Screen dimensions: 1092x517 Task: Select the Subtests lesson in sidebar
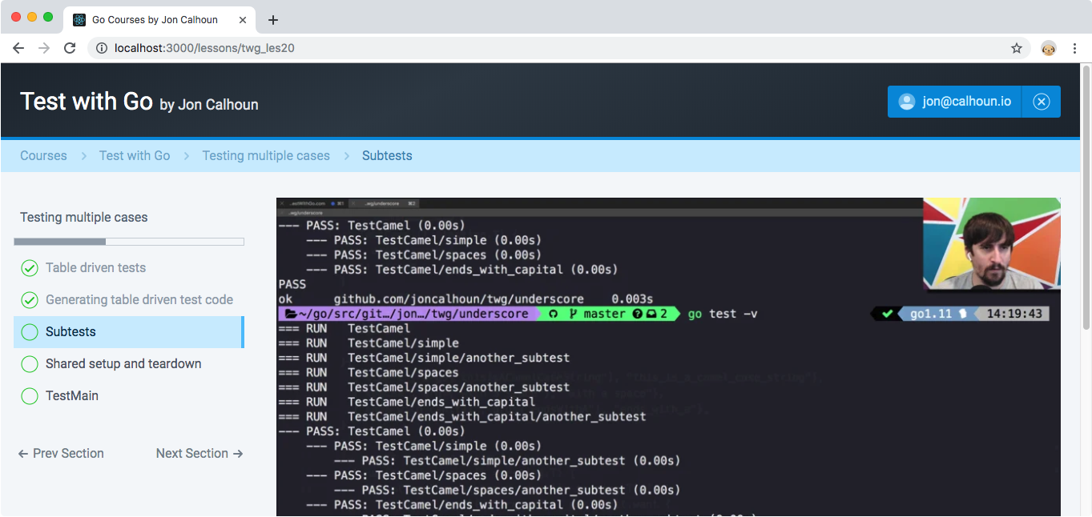(x=129, y=332)
